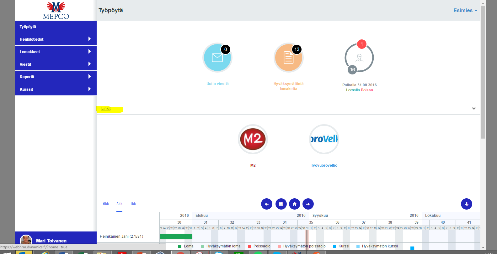Click the airplane vacation button
The width and height of the screenshot is (497, 254).
(467, 204)
